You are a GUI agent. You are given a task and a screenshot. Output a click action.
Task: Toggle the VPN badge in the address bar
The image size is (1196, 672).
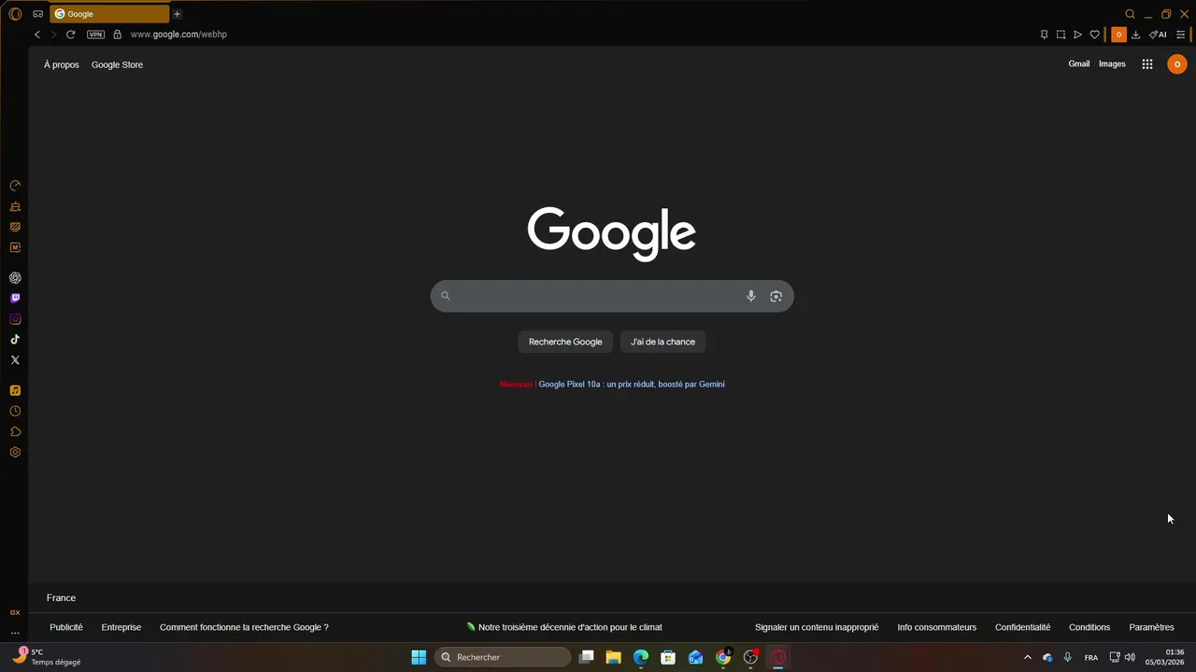point(95,35)
